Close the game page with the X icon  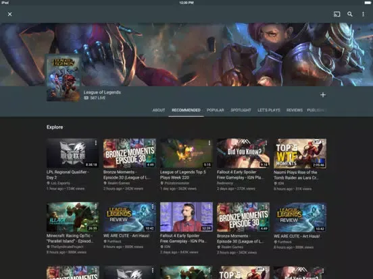pyautogui.click(x=9, y=14)
